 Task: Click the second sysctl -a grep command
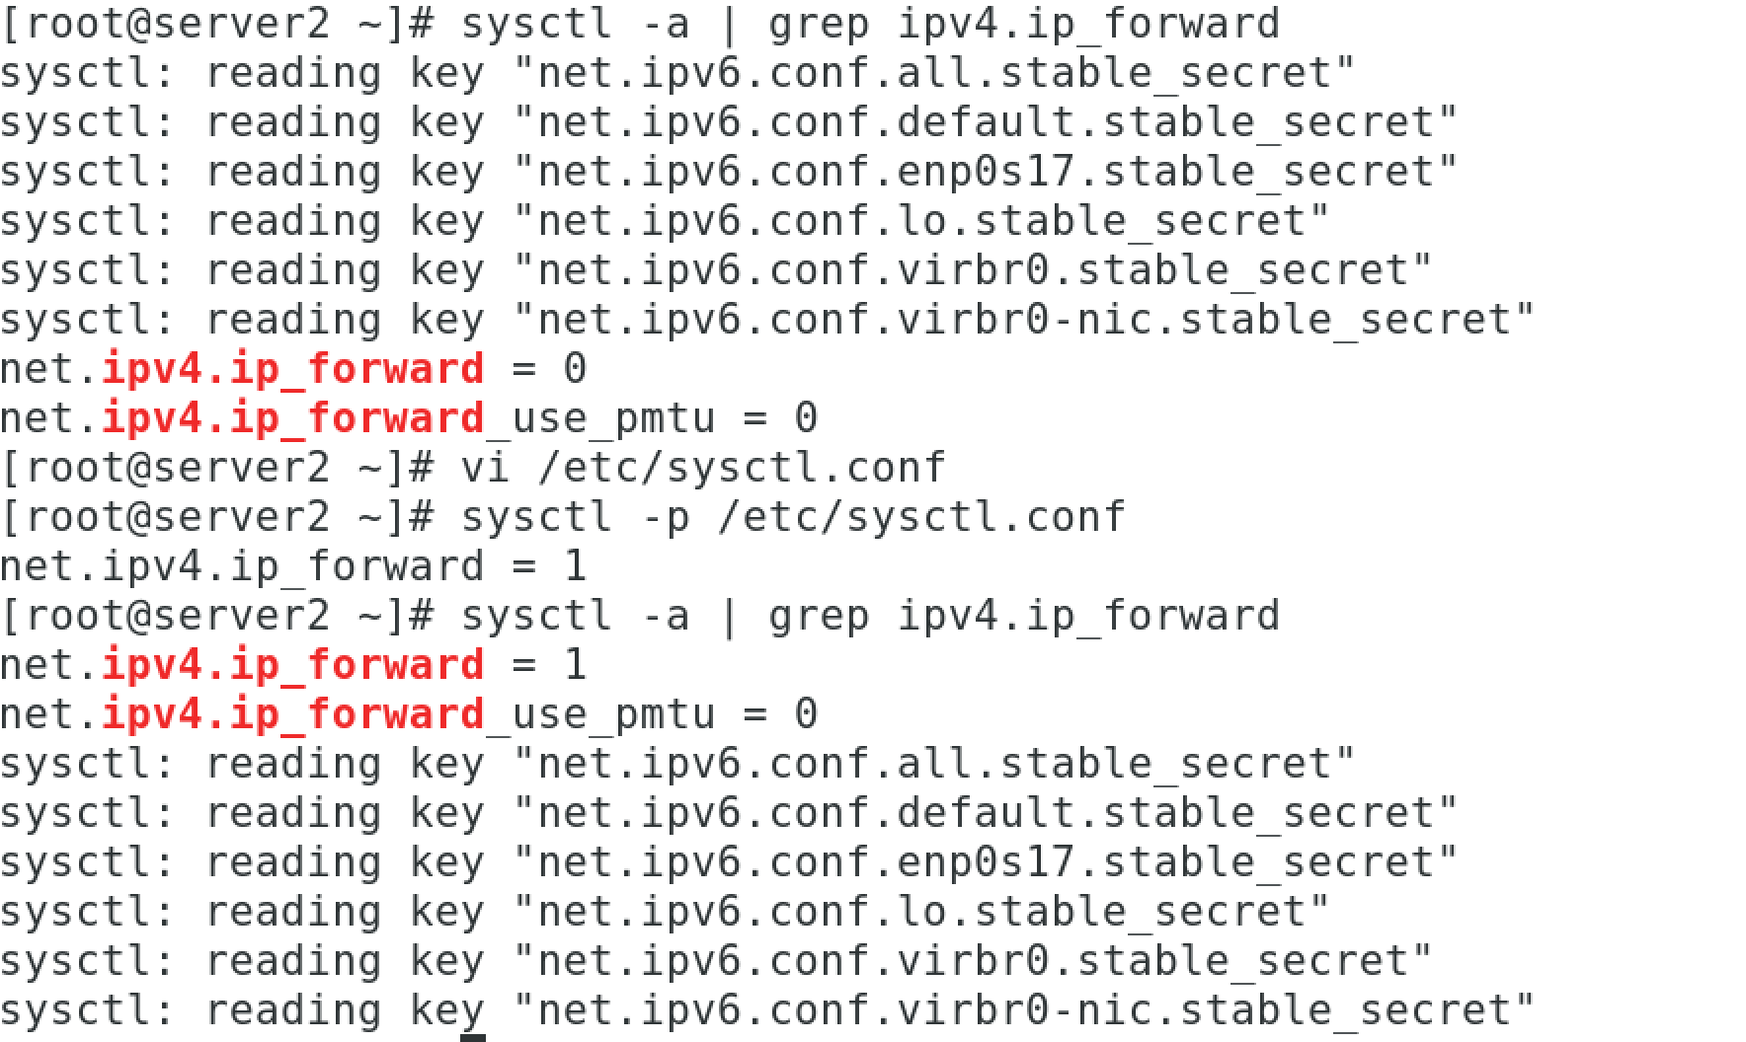point(869,615)
